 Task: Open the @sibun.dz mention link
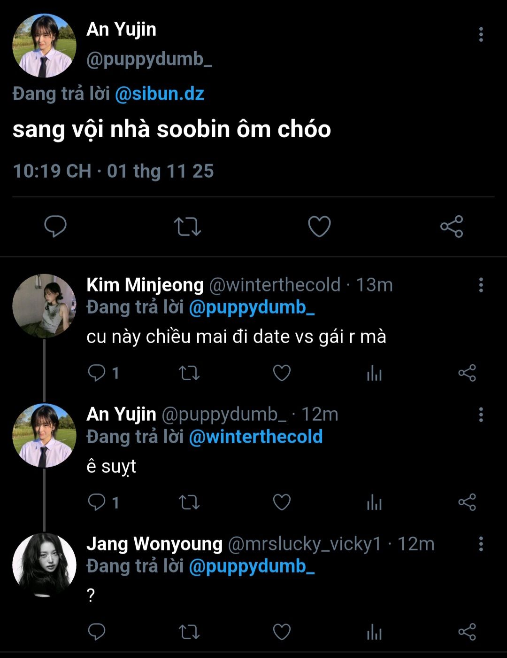point(159,94)
